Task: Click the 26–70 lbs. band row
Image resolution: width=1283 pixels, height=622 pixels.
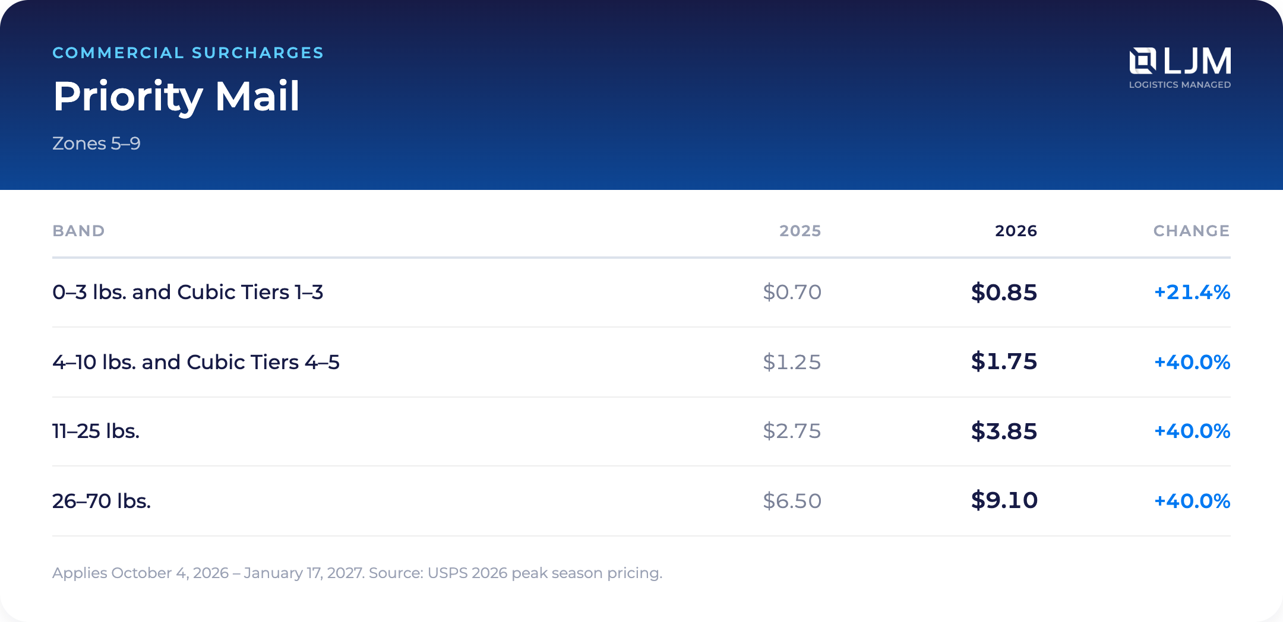Action: [641, 501]
